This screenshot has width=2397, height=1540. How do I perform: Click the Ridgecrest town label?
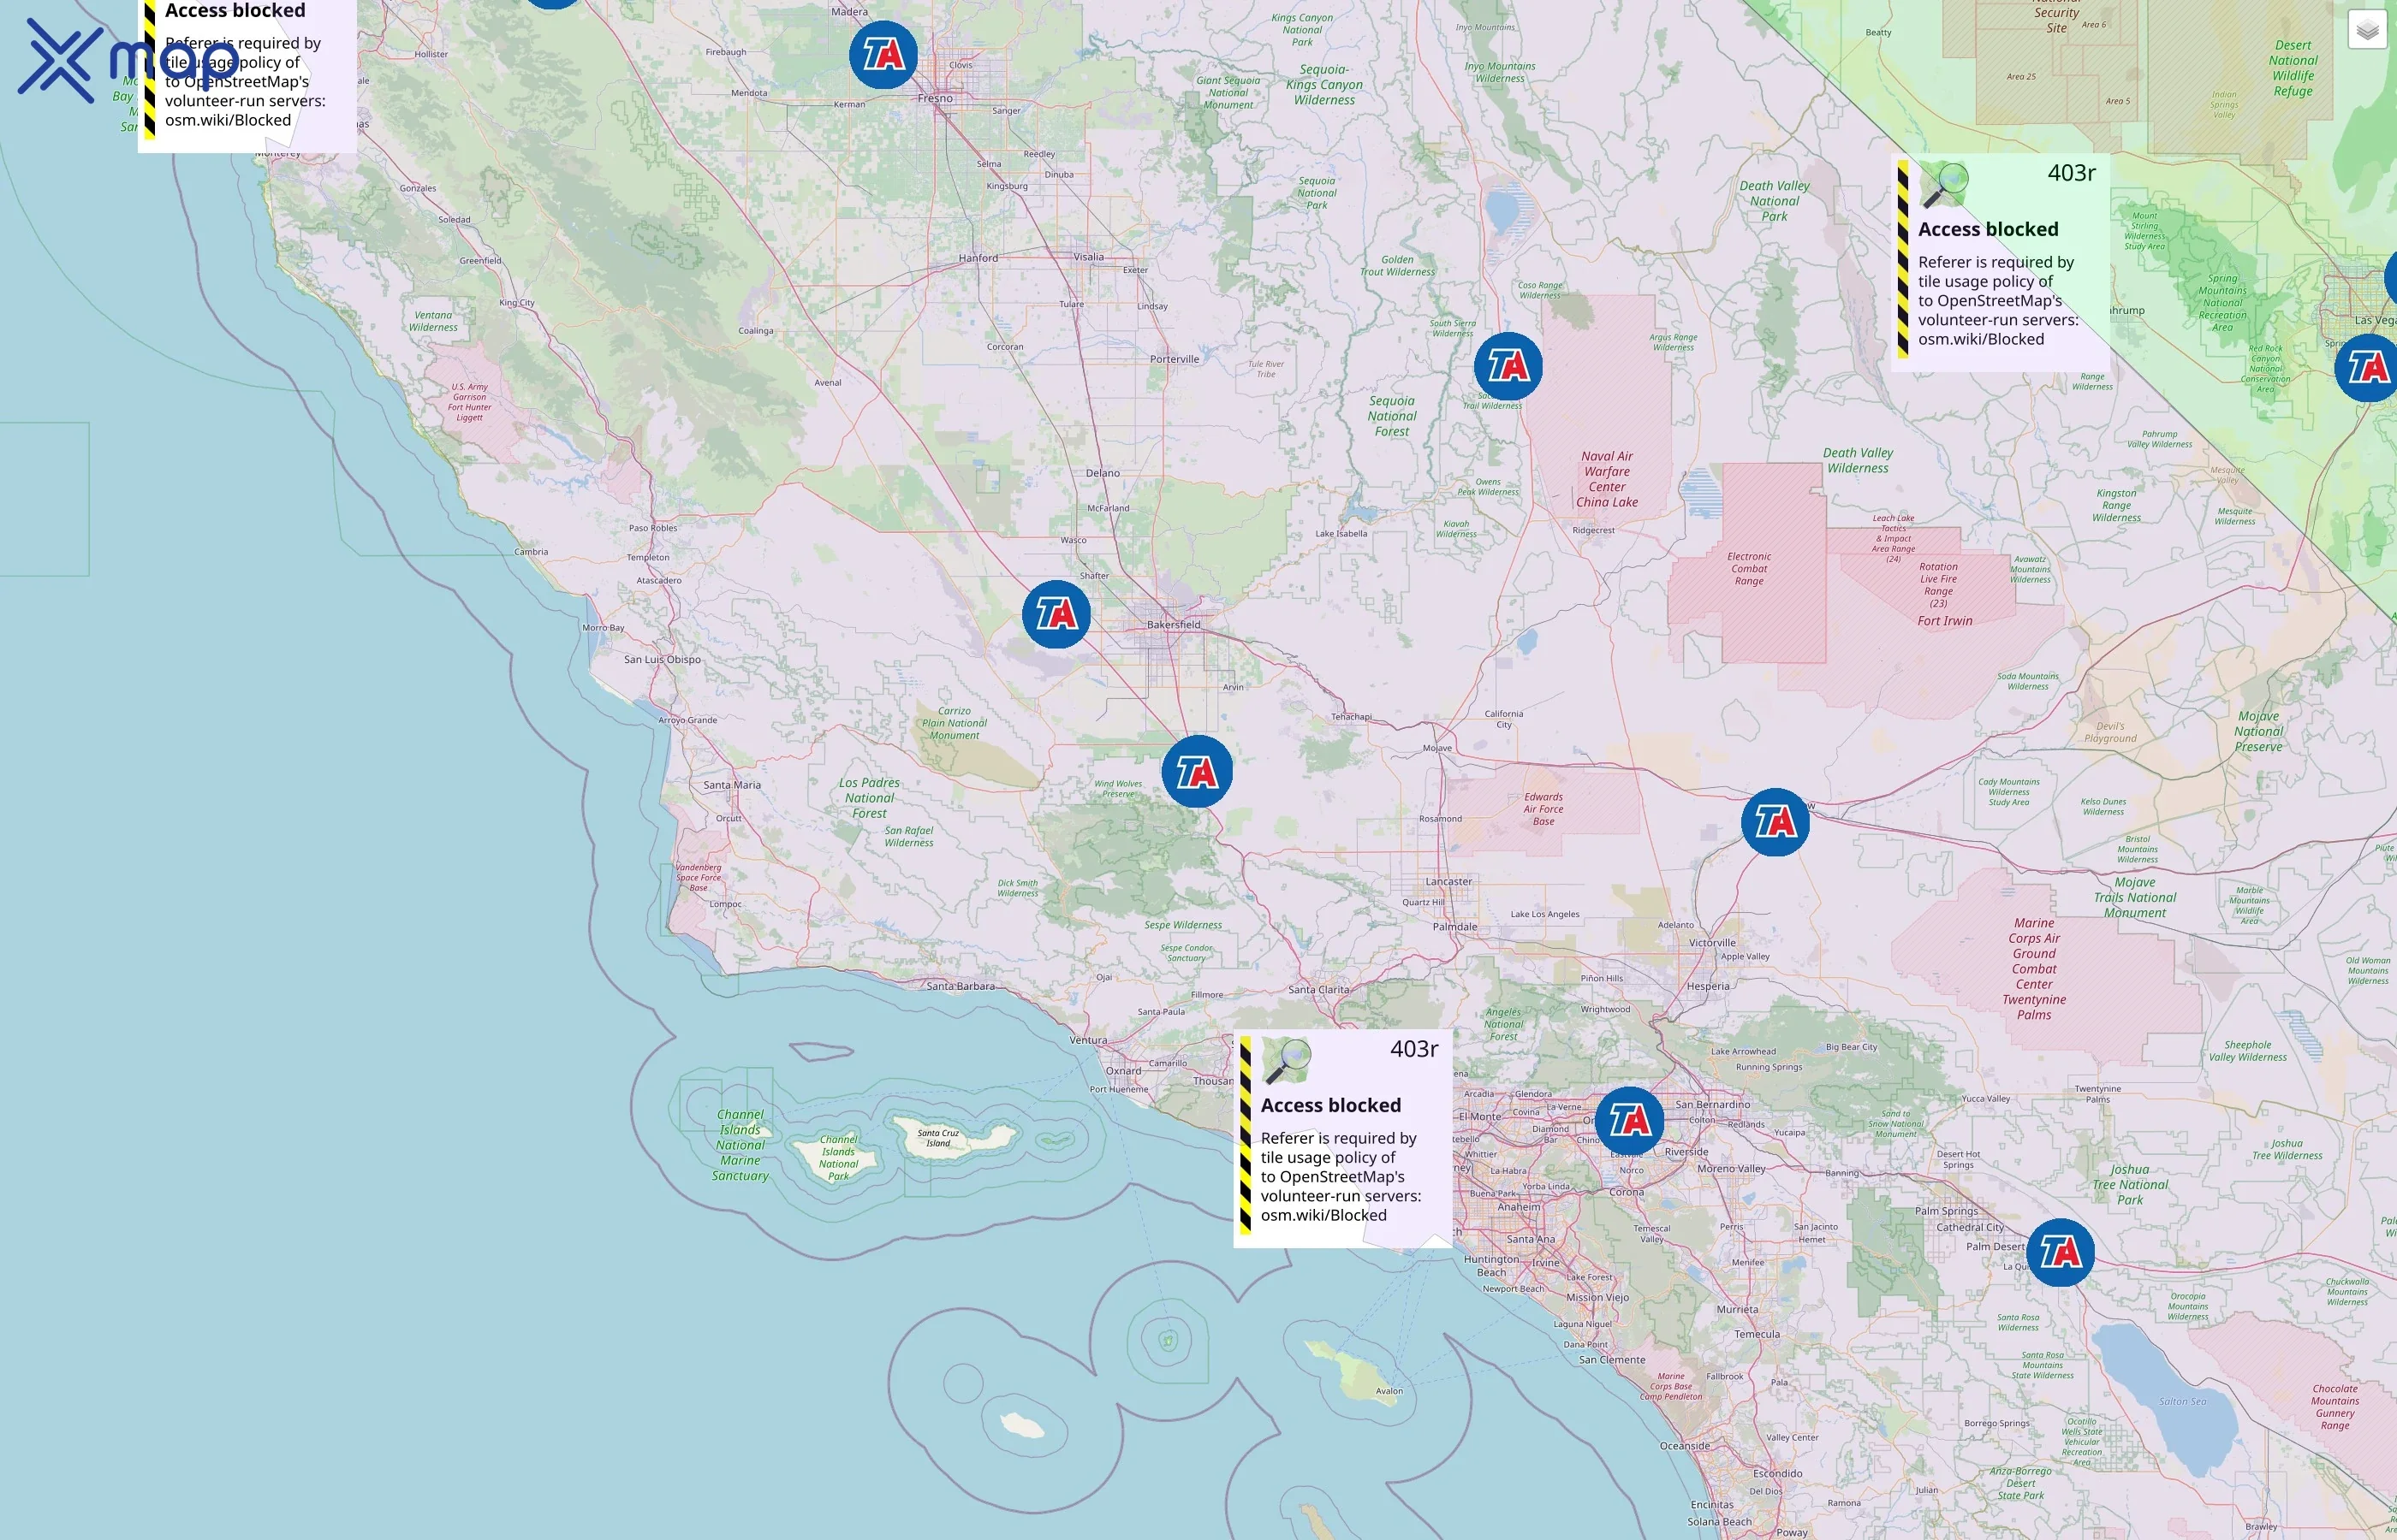pyautogui.click(x=1594, y=530)
